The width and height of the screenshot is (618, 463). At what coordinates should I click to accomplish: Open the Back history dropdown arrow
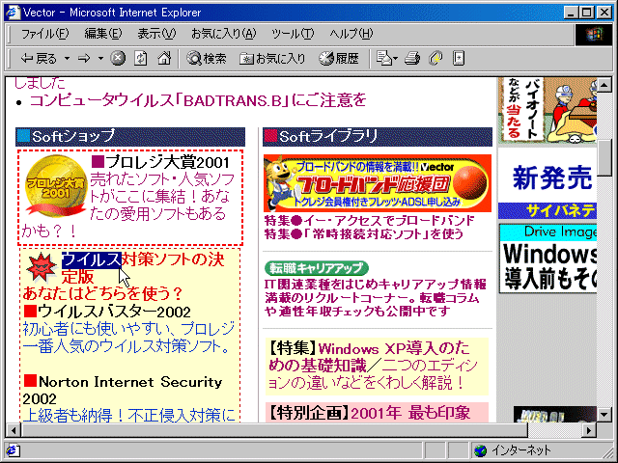(67, 59)
